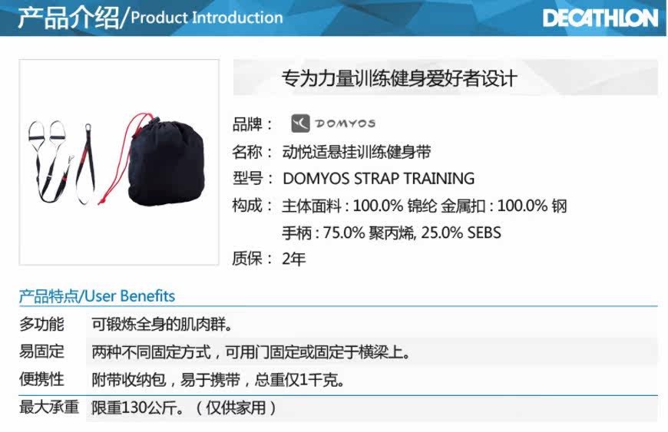Select the 多功能 feature row
Screen dimensions: 668x432
tap(339, 325)
